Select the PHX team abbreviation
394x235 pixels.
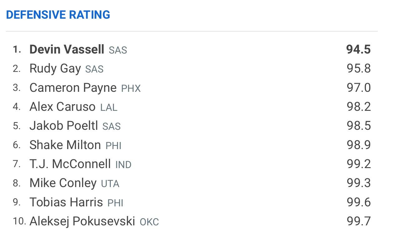pos(131,88)
